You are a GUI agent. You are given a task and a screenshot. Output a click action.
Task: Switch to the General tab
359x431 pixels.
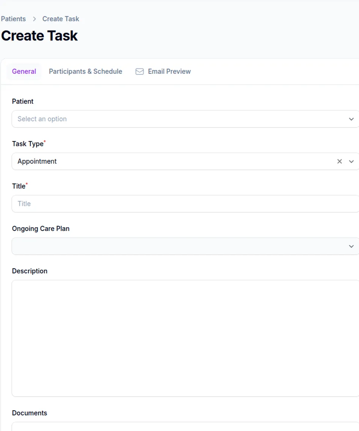click(x=24, y=71)
